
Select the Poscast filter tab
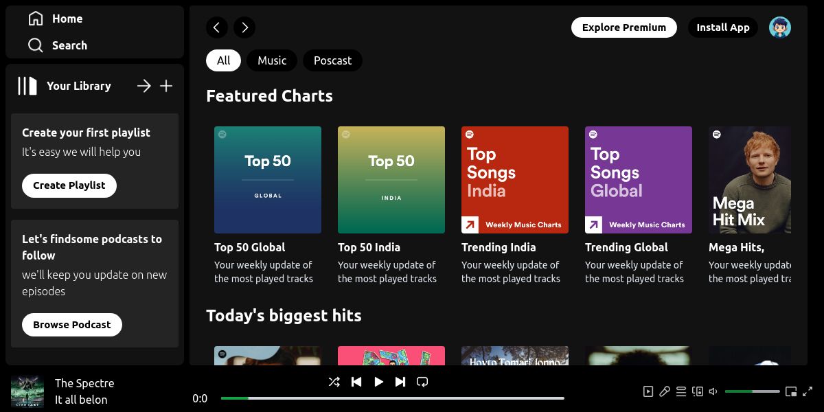[332, 60]
